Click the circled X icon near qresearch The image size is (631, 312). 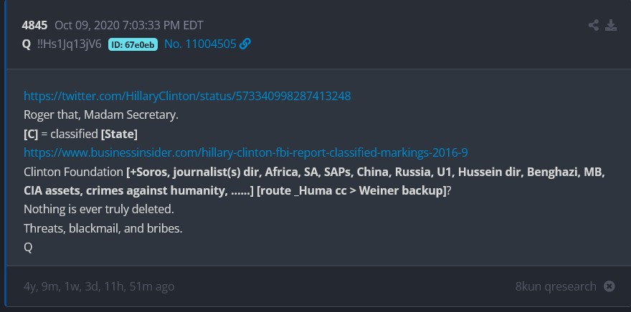click(x=609, y=286)
